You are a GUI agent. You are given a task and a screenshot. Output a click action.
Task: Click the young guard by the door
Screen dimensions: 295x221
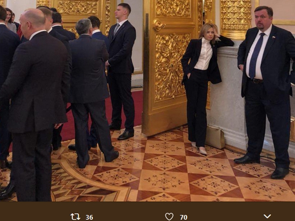121,71
